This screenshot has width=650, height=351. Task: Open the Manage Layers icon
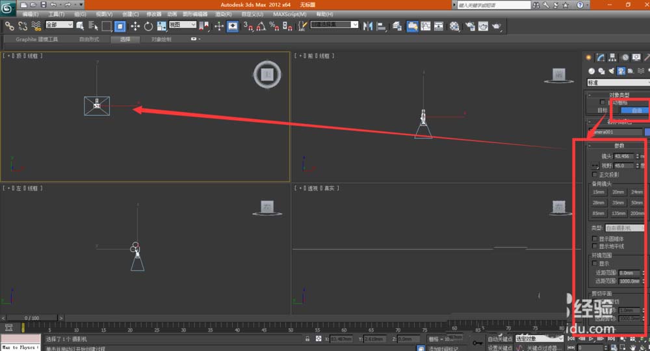(397, 26)
